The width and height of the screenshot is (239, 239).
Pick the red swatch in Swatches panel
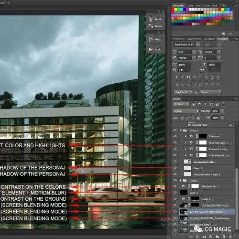coord(173,10)
